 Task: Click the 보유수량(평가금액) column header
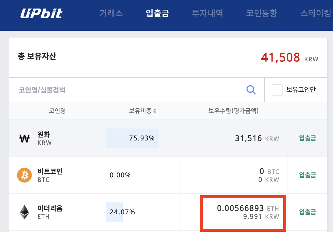click(233, 111)
